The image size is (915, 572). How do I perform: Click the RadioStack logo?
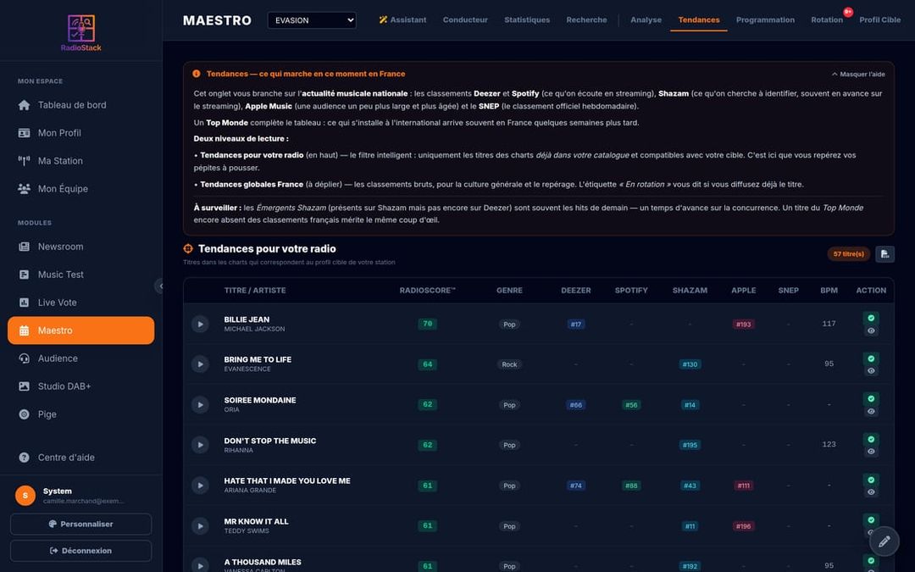[x=81, y=33]
